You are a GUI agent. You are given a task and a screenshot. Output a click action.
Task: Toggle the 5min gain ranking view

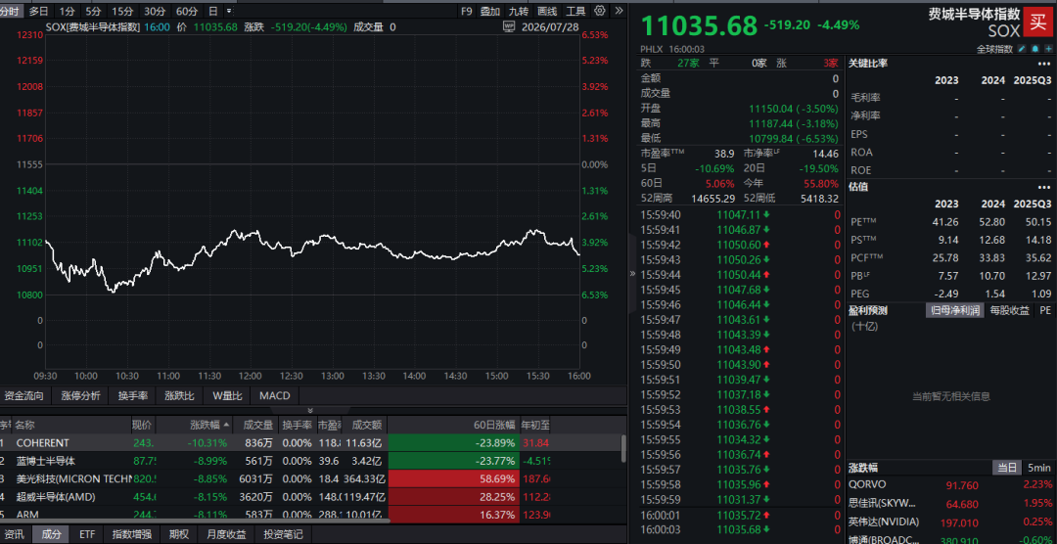coord(1038,467)
